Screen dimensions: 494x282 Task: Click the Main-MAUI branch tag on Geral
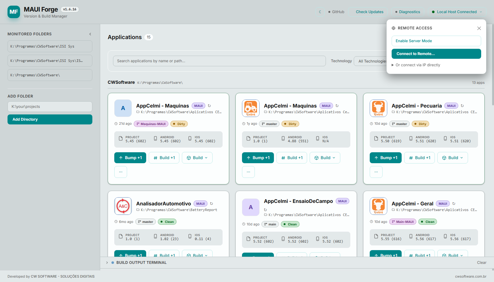click(x=403, y=222)
